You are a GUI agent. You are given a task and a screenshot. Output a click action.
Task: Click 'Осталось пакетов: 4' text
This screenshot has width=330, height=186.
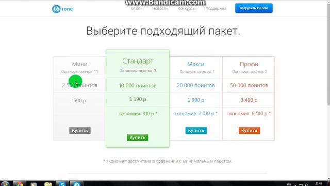[x=197, y=72]
